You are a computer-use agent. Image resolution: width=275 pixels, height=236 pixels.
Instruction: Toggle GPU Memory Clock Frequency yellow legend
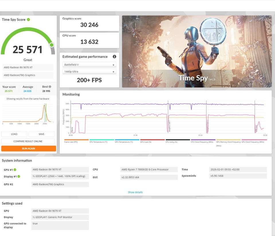[228, 140]
